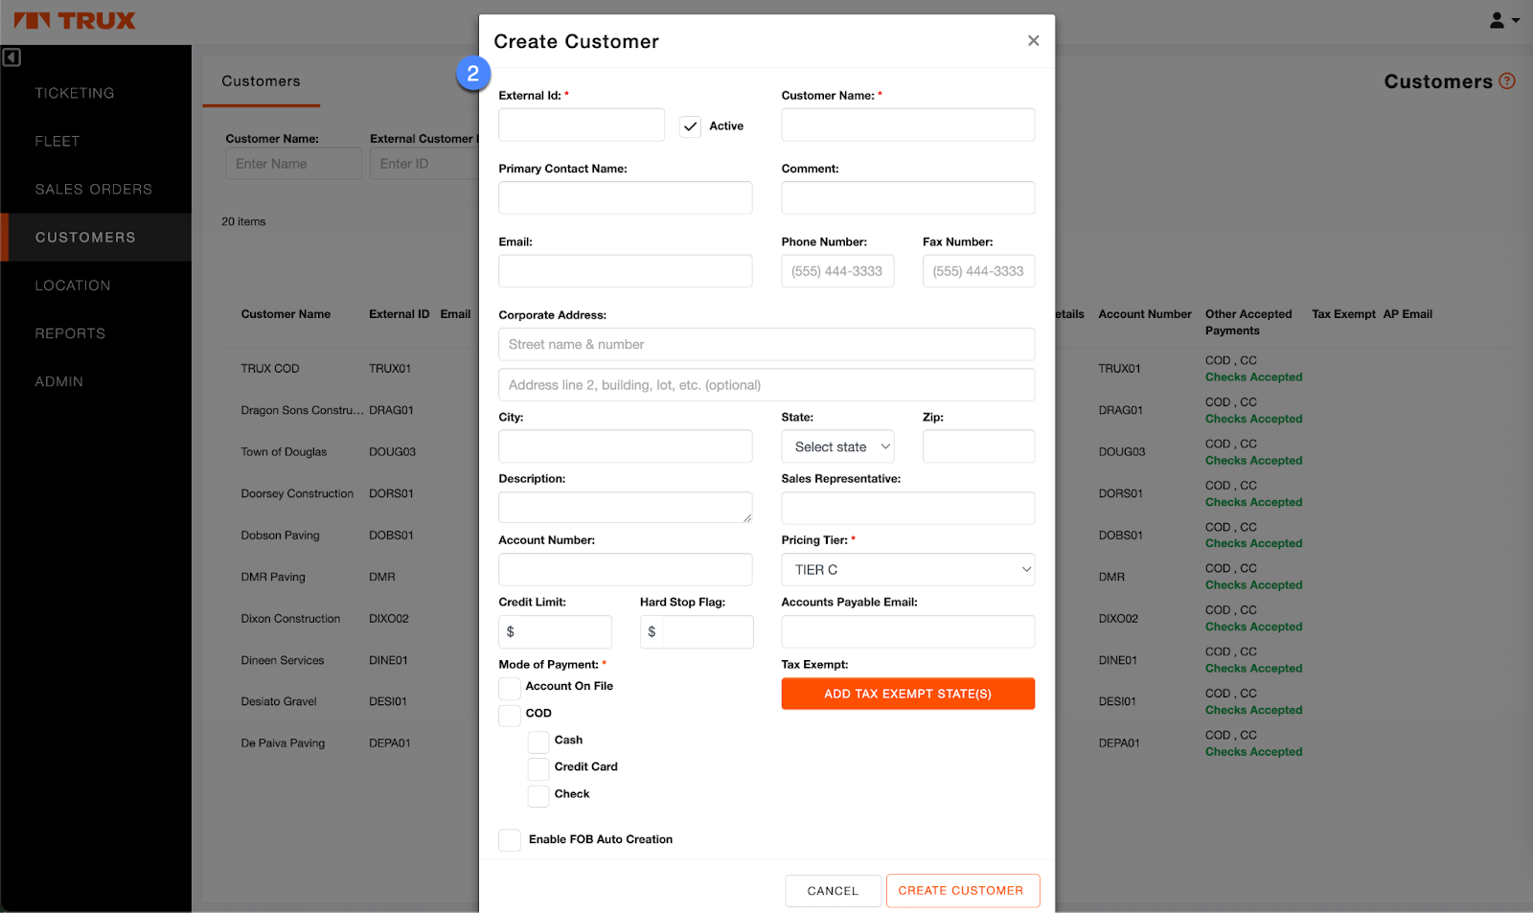Go to Sales Orders in sidebar
The image size is (1533, 913).
coord(94,190)
